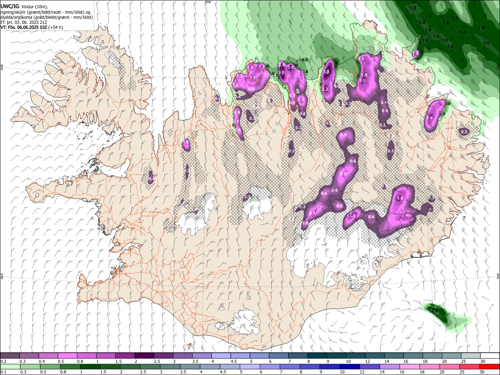
Task: Click the dark green swatch between 1 and 1.5 in lower legend
Action: 90,367
